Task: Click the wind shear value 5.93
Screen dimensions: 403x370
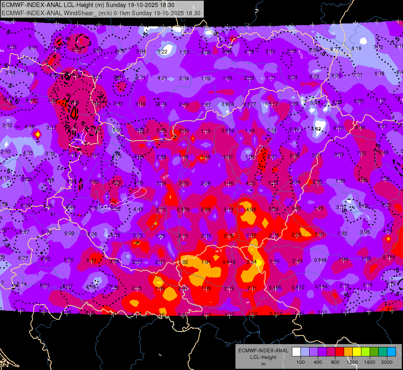Action: tap(117, 130)
